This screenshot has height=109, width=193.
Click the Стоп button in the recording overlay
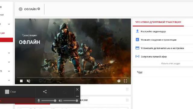(x=11, y=92)
